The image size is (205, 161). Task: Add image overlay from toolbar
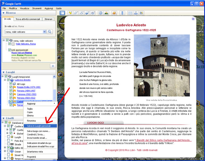[87, 13]
